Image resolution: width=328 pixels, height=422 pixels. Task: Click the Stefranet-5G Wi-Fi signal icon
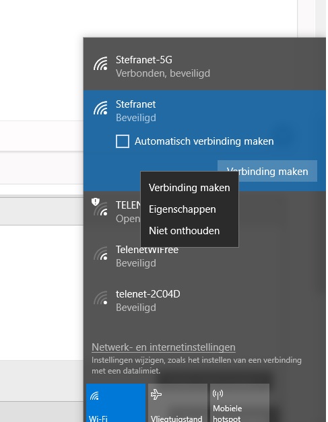pos(101,63)
